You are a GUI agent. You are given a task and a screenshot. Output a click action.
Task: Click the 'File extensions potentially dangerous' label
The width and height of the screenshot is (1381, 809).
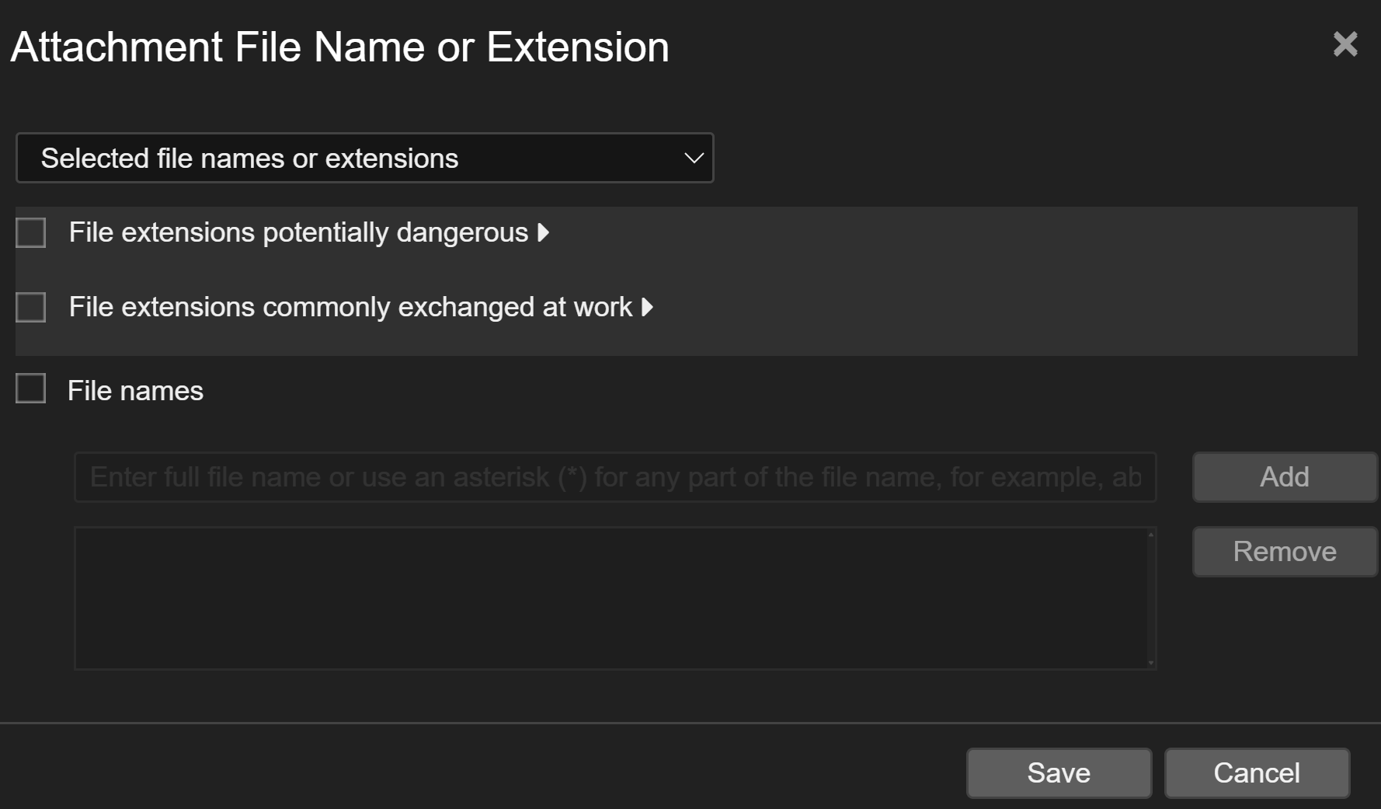[297, 232]
